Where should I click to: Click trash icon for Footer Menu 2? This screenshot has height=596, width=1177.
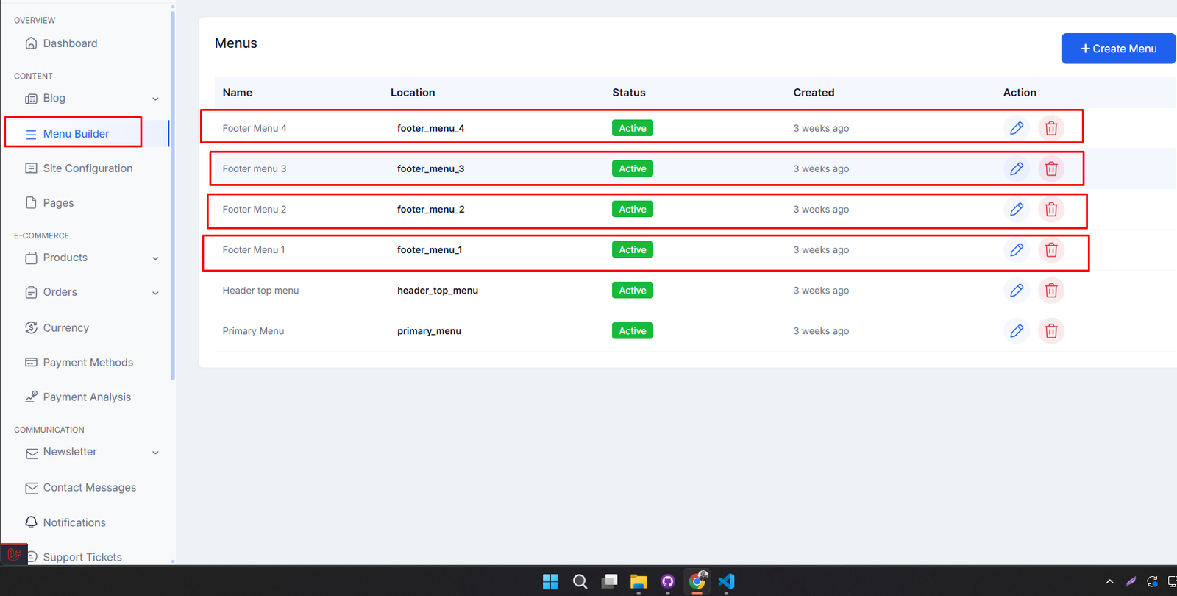tap(1051, 209)
